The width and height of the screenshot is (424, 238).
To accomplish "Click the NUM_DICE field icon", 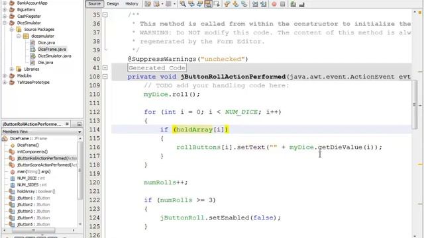I will 12,178.
